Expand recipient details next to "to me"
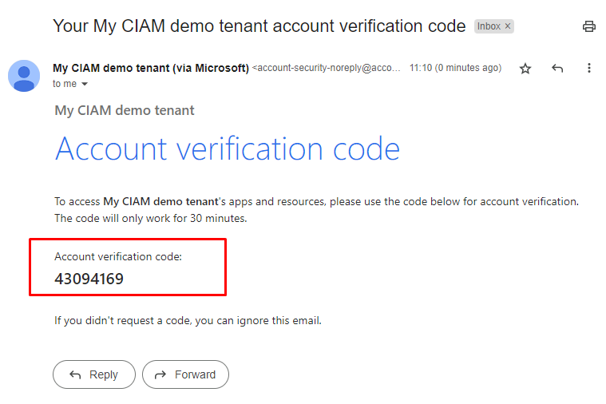The image size is (606, 404). [85, 84]
